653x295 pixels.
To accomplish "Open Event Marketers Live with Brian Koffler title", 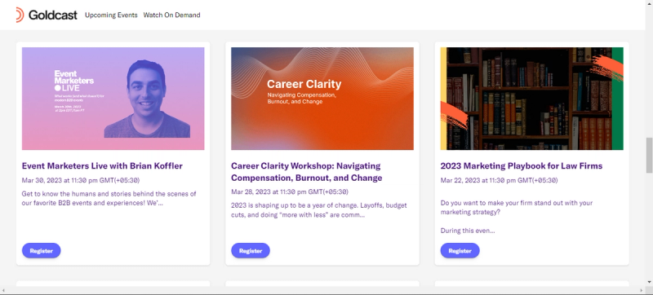I will click(102, 165).
